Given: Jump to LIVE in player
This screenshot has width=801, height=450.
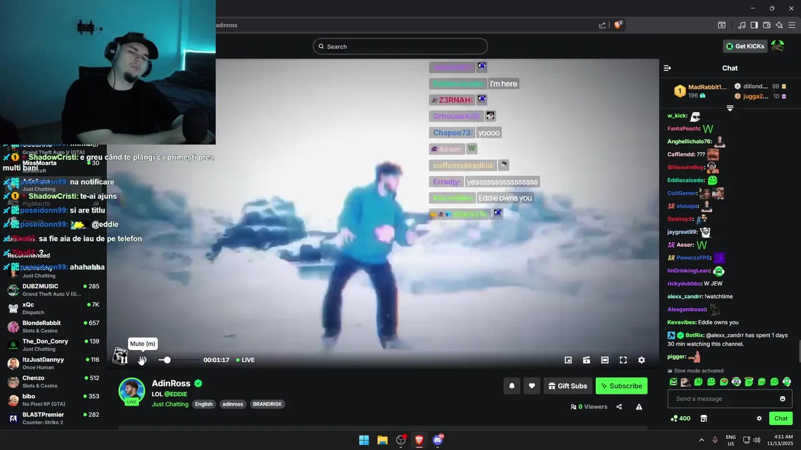Looking at the screenshot, I should click(x=245, y=360).
